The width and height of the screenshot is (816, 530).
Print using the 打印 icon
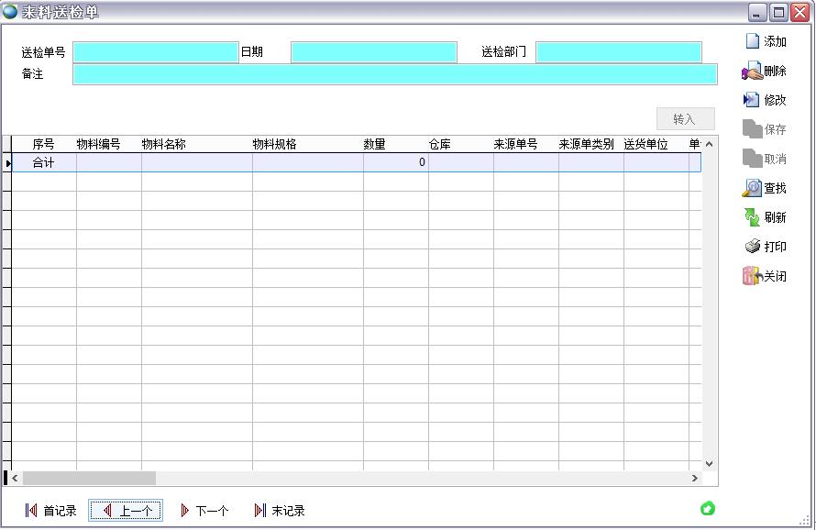(753, 247)
